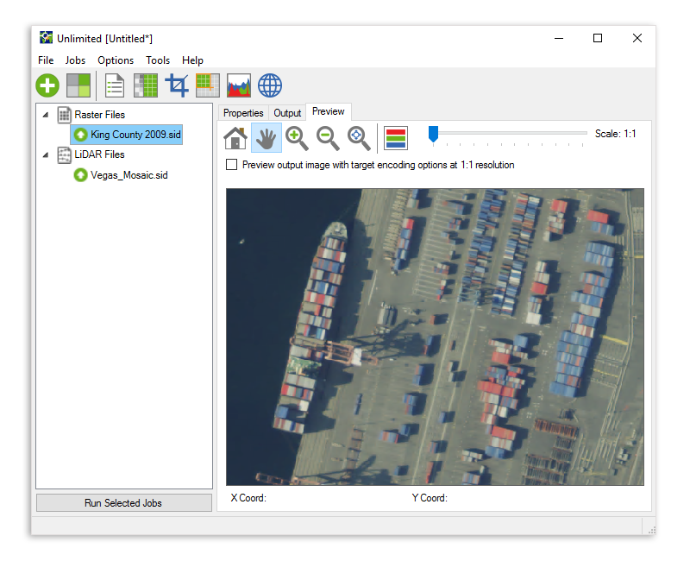Enable preview output image checkbox
The image size is (690, 561).
[x=231, y=165]
